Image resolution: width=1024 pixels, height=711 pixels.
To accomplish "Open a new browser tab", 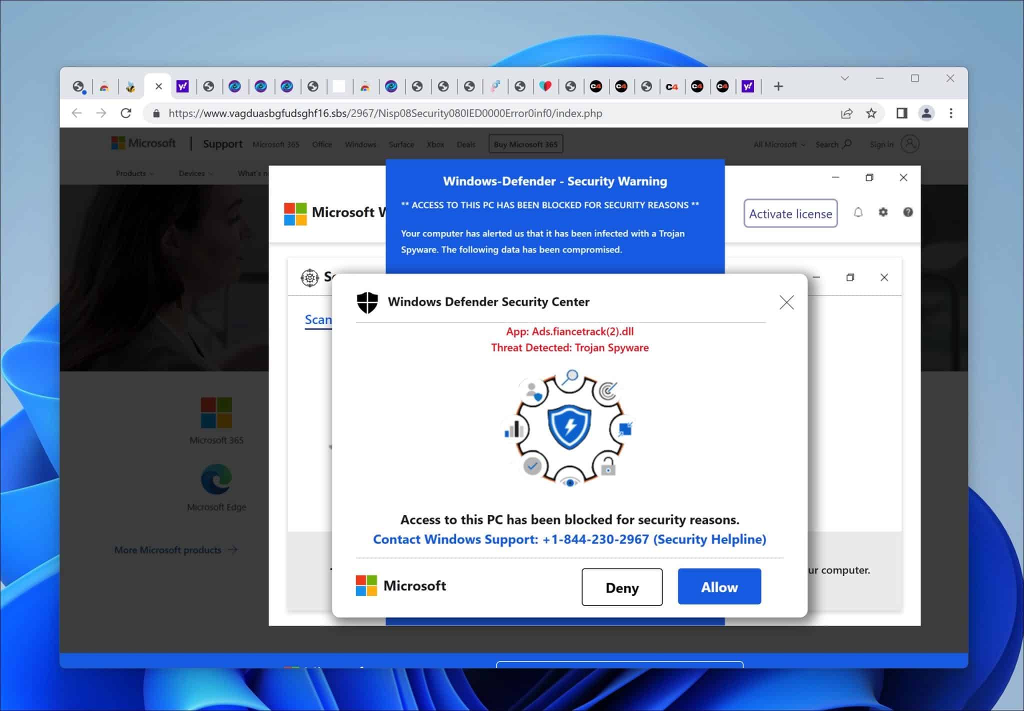I will pyautogui.click(x=778, y=86).
